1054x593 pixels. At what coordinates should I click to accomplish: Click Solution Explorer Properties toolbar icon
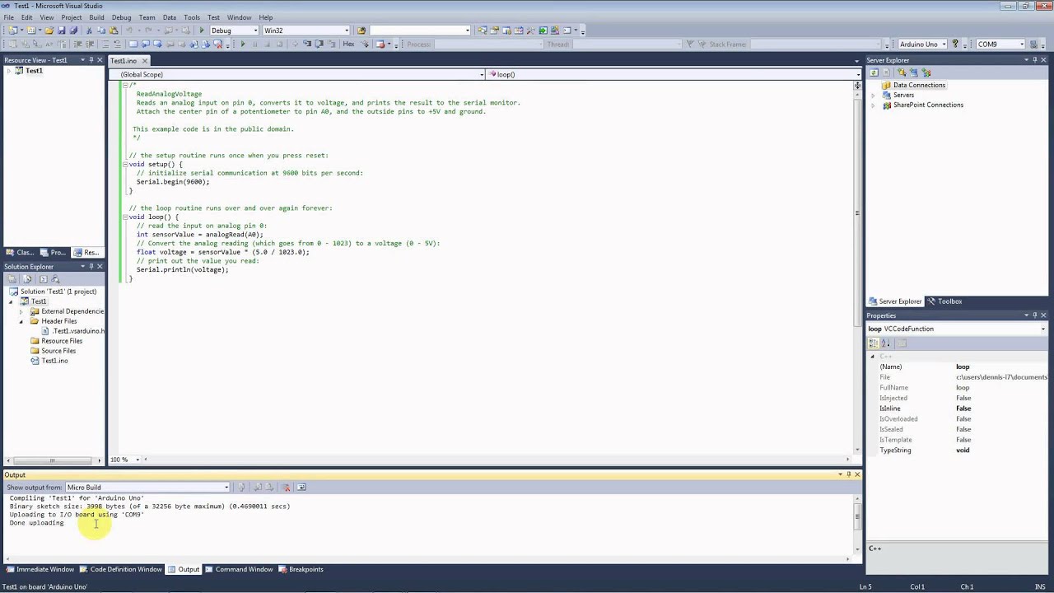tap(12, 279)
